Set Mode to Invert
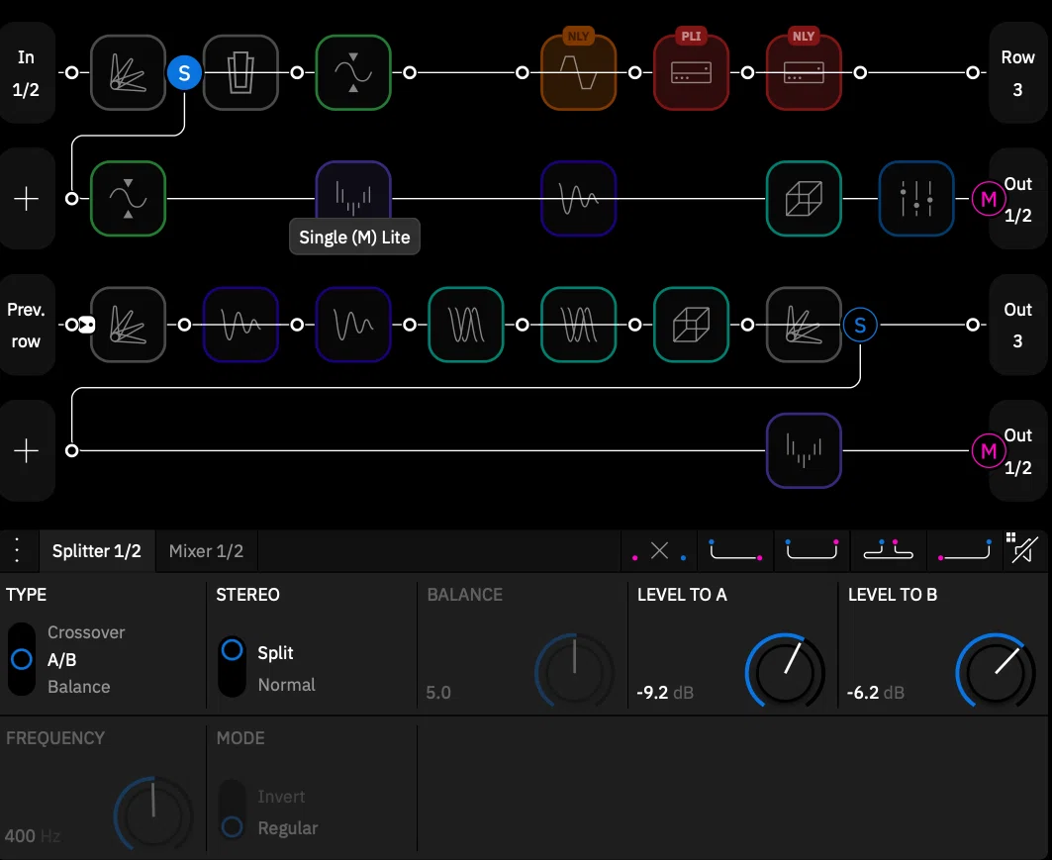The height and width of the screenshot is (860, 1052). point(281,797)
